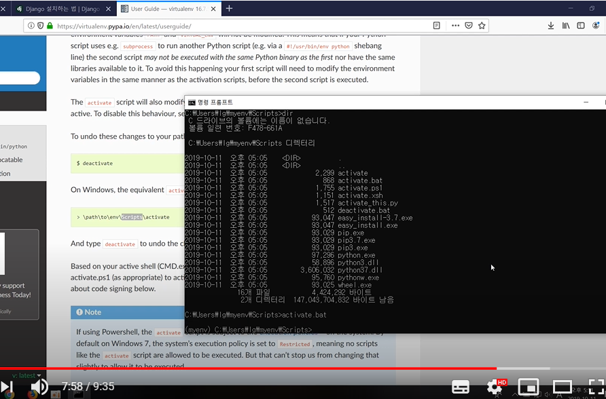Open Firefox library icon
The height and width of the screenshot is (399, 606).
[x=566, y=26]
